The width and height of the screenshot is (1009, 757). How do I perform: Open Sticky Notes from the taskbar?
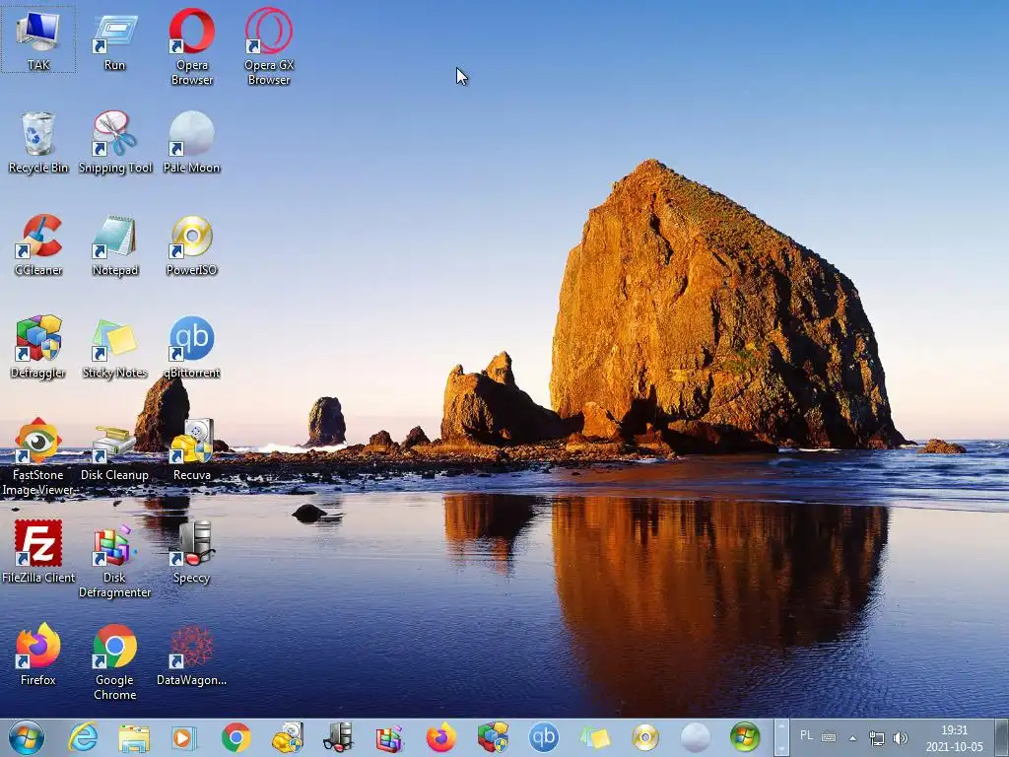coord(594,737)
